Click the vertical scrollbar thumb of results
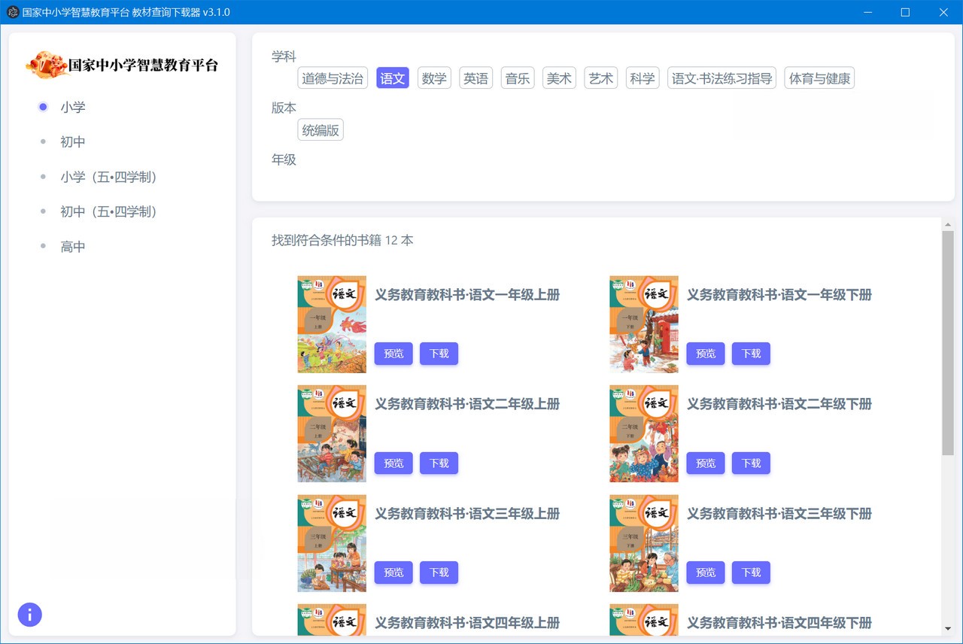This screenshot has height=644, width=963. point(947,342)
